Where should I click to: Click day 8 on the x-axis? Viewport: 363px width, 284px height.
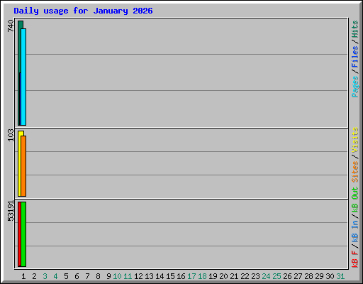[98, 276]
